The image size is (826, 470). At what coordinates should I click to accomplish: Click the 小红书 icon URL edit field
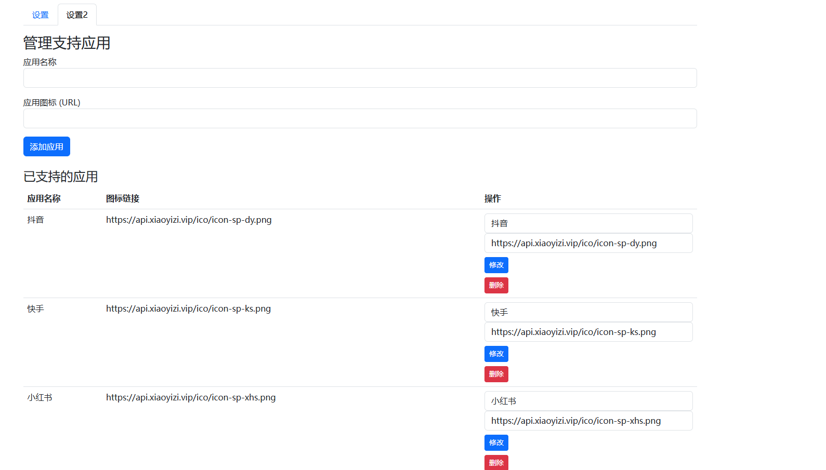point(588,421)
